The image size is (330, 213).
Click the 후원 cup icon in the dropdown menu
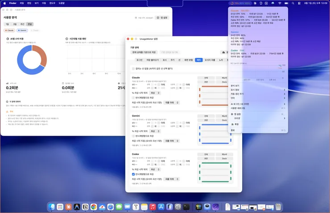tap(232, 124)
